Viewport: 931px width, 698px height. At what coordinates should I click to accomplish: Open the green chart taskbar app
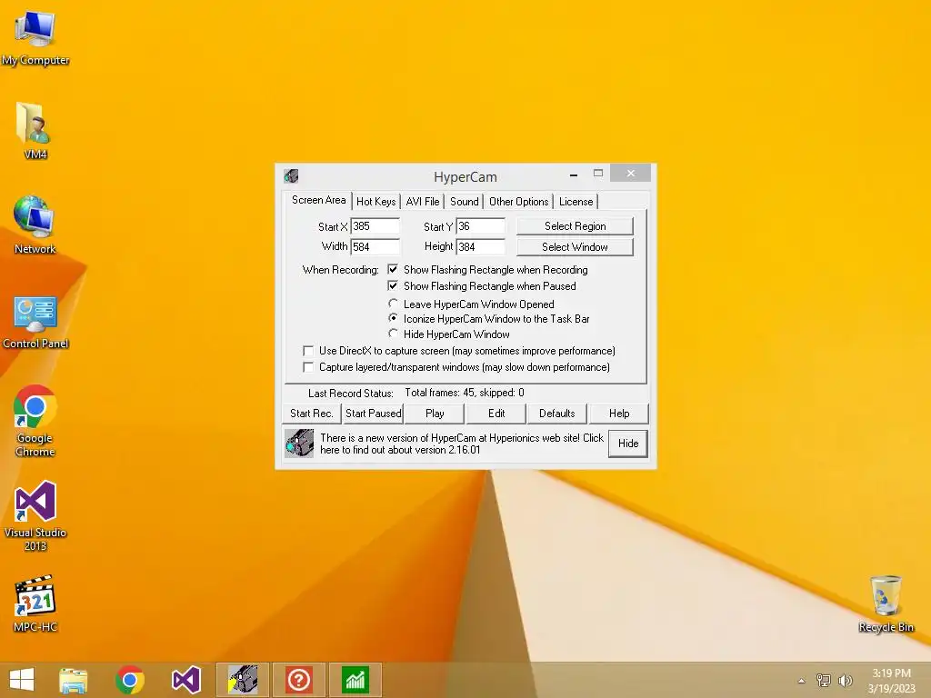(x=355, y=680)
